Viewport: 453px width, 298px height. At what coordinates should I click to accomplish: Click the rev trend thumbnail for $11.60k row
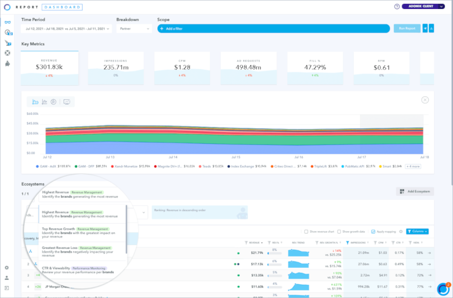coord(298,286)
